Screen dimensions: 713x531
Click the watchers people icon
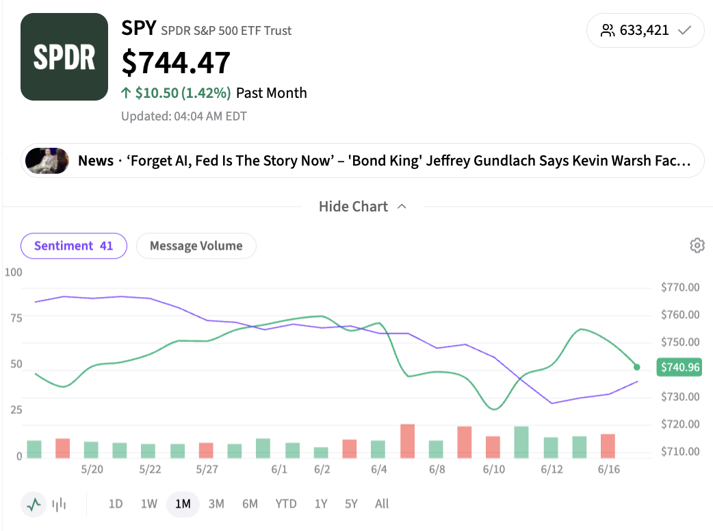coord(608,31)
